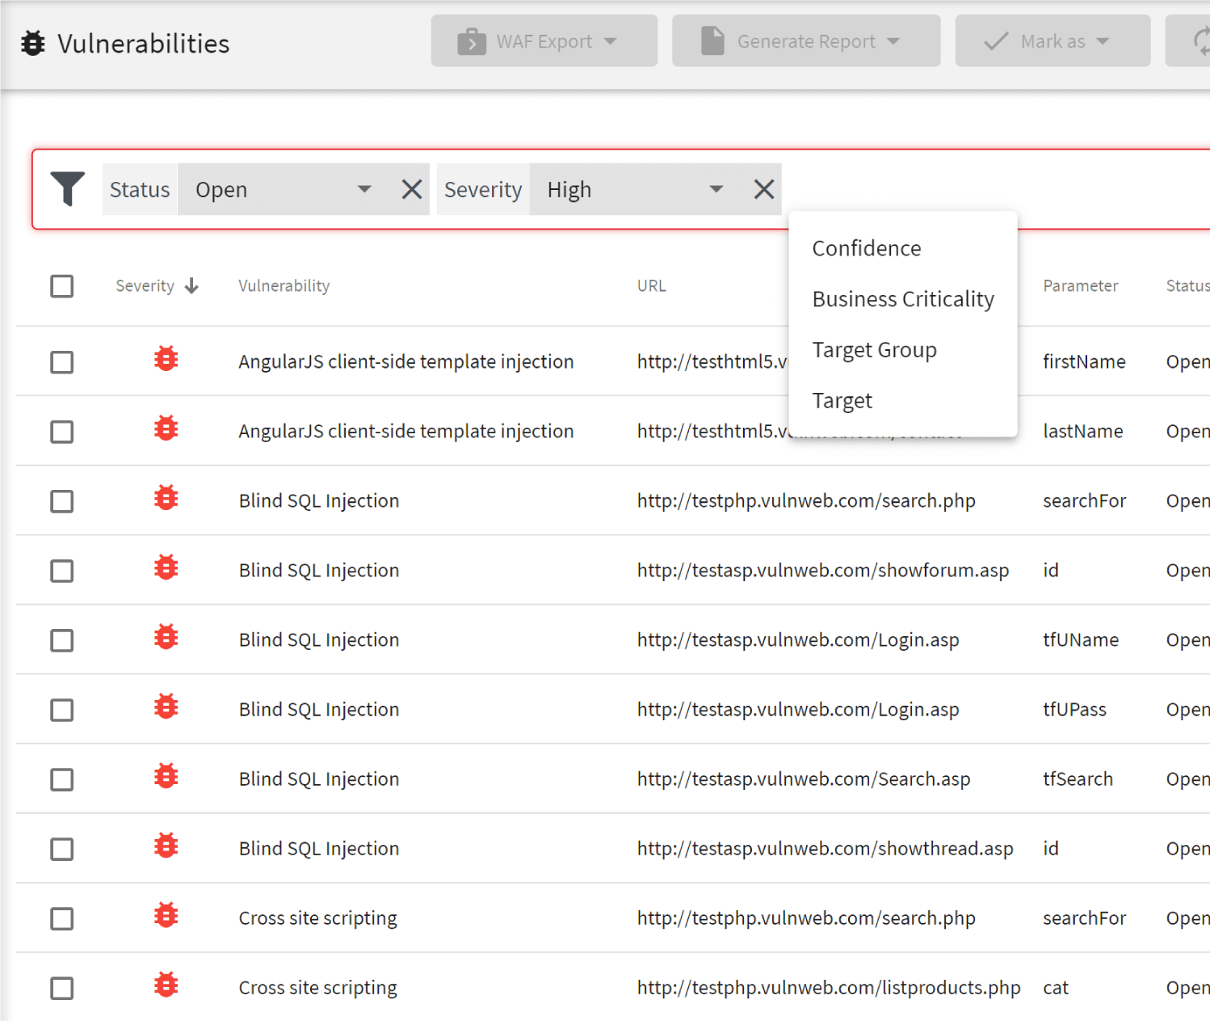Open the showthread.asp URL entry
Image resolution: width=1210 pixels, height=1021 pixels.
point(824,849)
